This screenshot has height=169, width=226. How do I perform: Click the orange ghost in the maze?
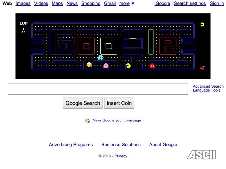89,64
